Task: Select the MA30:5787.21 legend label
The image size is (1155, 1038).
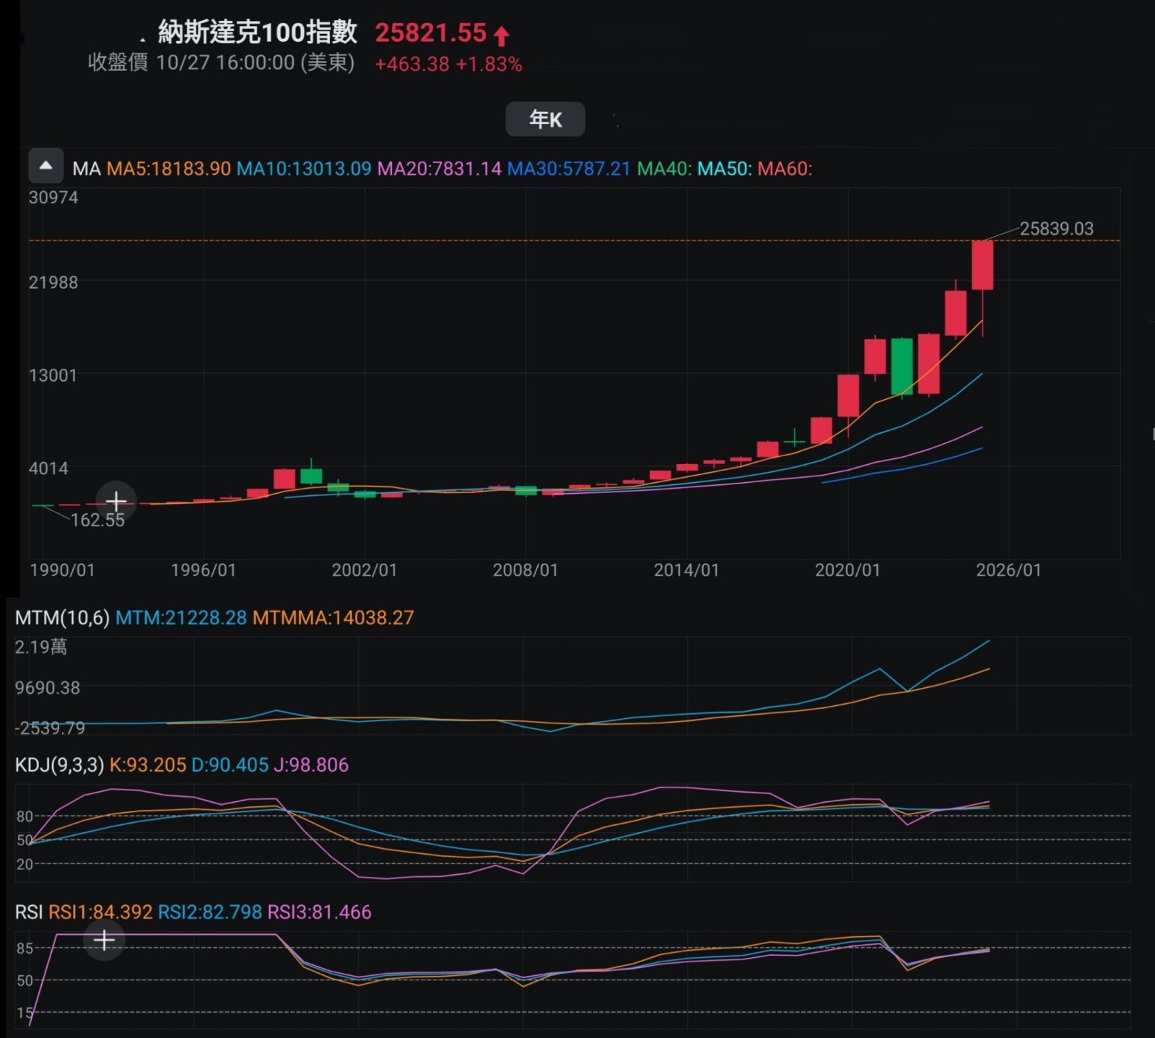Action: click(569, 169)
